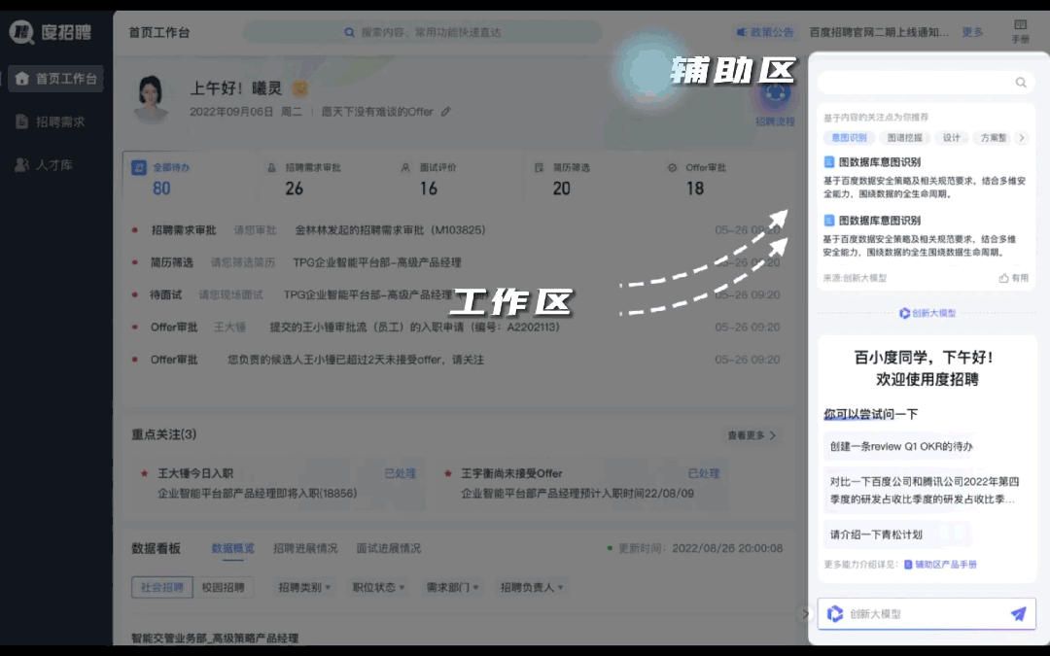Image resolution: width=1050 pixels, height=656 pixels.
Task: Collapse assistant panel with arrow handle
Action: 806,614
